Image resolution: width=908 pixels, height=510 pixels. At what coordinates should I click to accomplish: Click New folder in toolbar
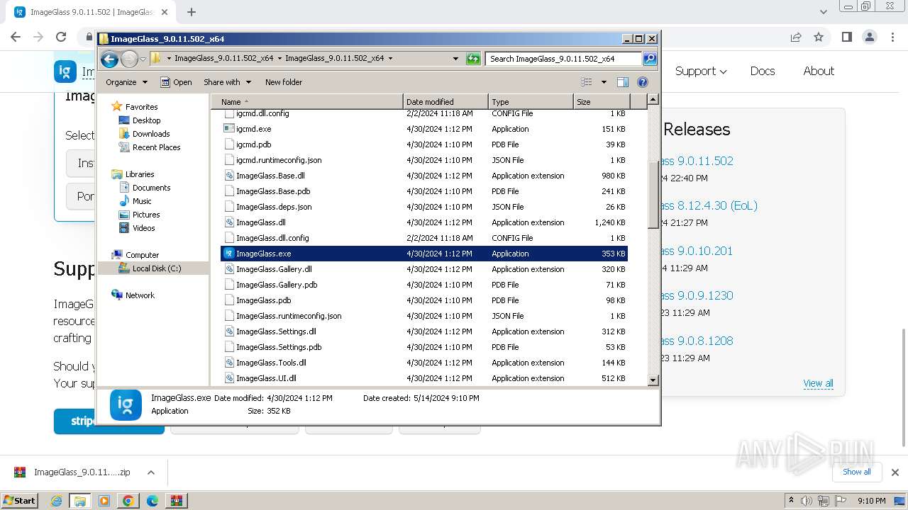click(284, 82)
